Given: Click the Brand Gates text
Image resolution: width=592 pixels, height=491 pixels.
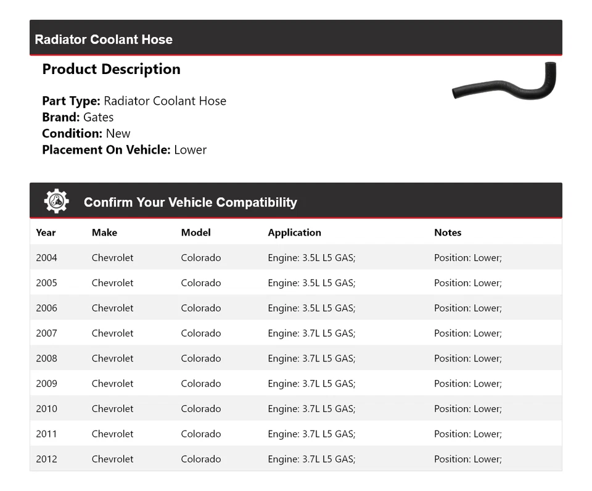Looking at the screenshot, I should pyautogui.click(x=78, y=117).
